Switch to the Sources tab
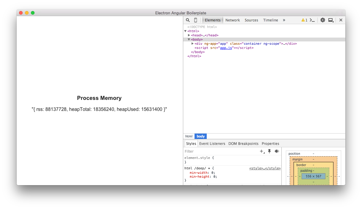362x209 pixels. tap(251, 20)
